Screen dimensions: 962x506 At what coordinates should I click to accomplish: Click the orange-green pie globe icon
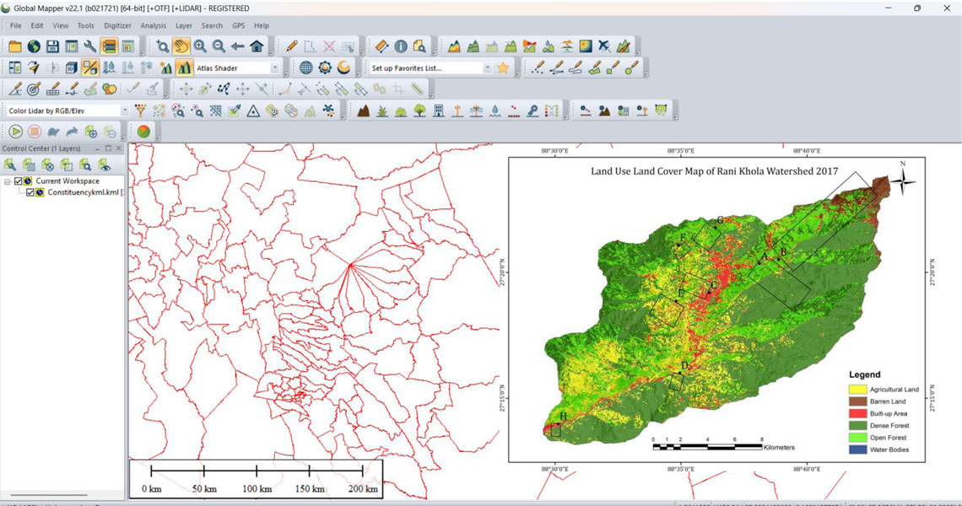point(143,132)
